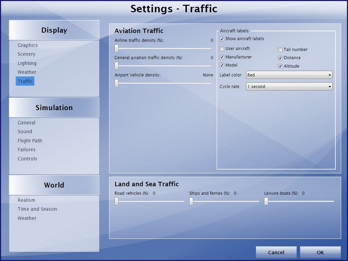Confirm settings with the OK button
Image resolution: width=348 pixels, height=261 pixels.
coord(320,252)
